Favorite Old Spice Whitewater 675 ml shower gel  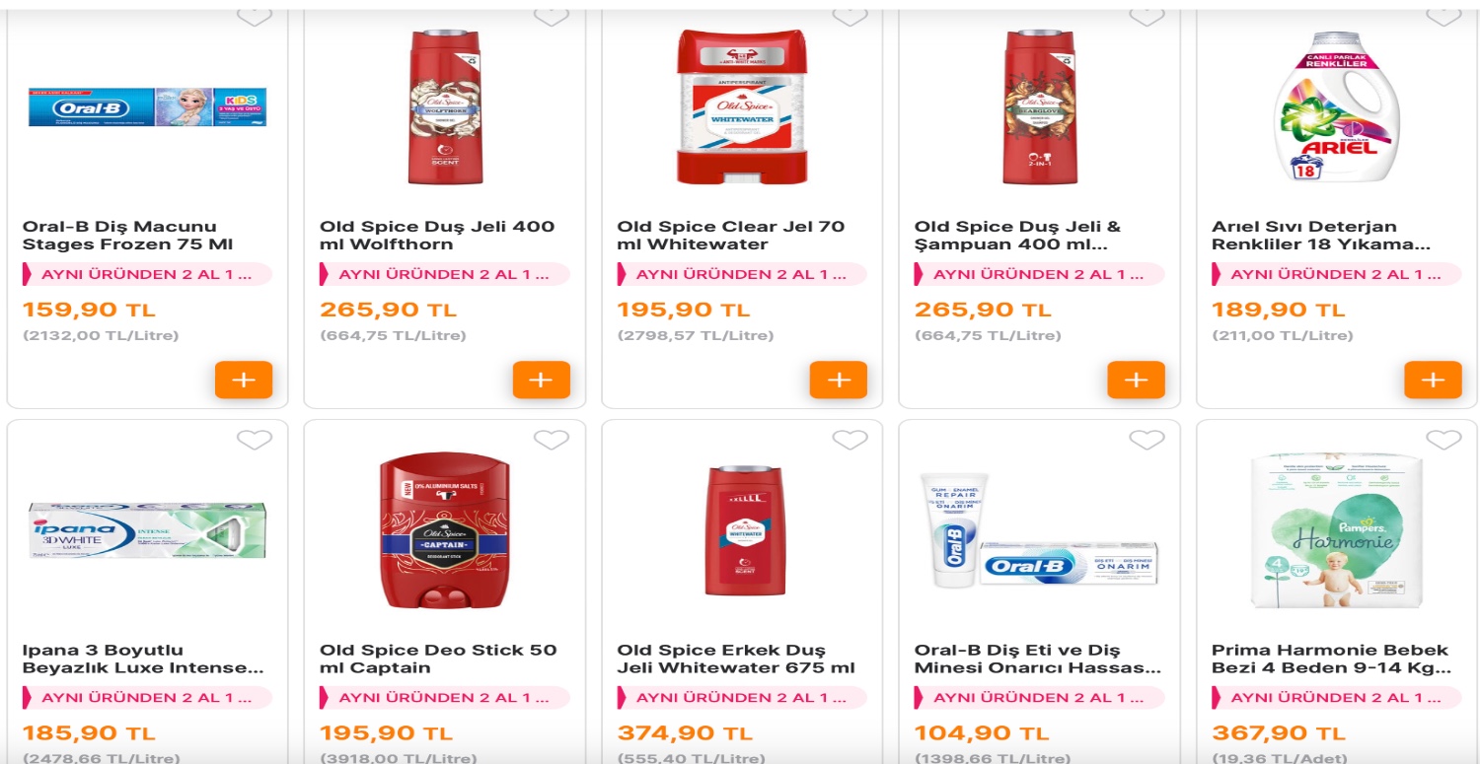pyautogui.click(x=850, y=440)
